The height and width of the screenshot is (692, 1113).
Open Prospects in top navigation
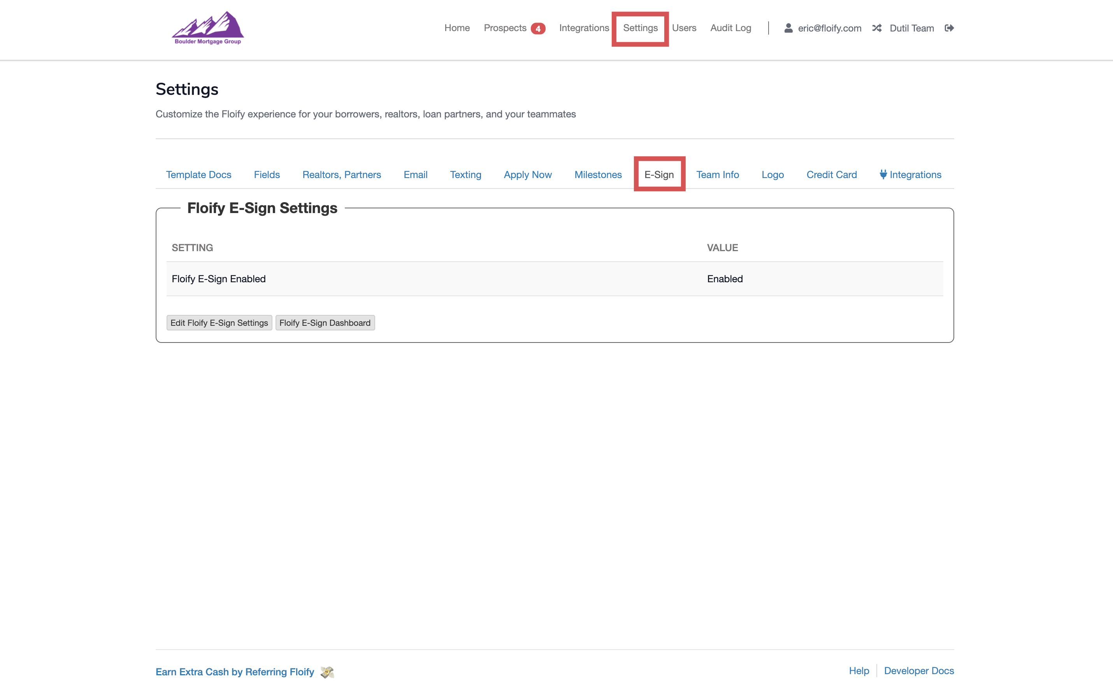pos(505,28)
